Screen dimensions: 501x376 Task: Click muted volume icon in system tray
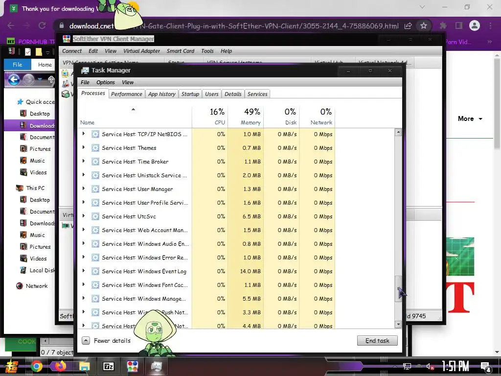click(x=430, y=367)
